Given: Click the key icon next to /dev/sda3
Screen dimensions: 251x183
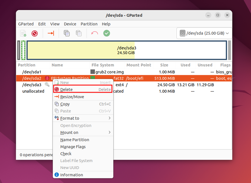Looking at the screenshot, I should [47, 85].
